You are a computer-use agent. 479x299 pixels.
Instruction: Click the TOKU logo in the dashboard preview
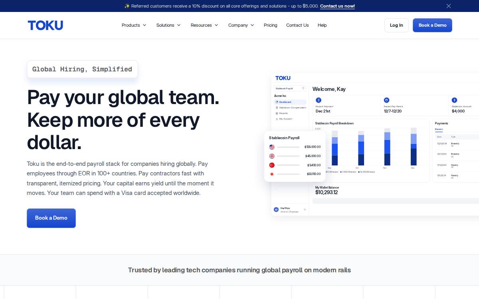(283, 78)
